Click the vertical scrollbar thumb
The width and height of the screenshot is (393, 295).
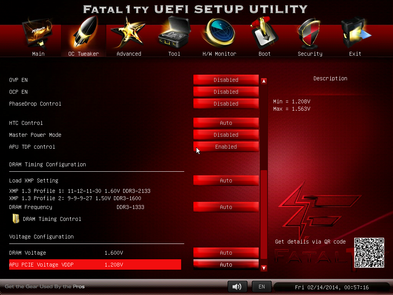coord(264,214)
